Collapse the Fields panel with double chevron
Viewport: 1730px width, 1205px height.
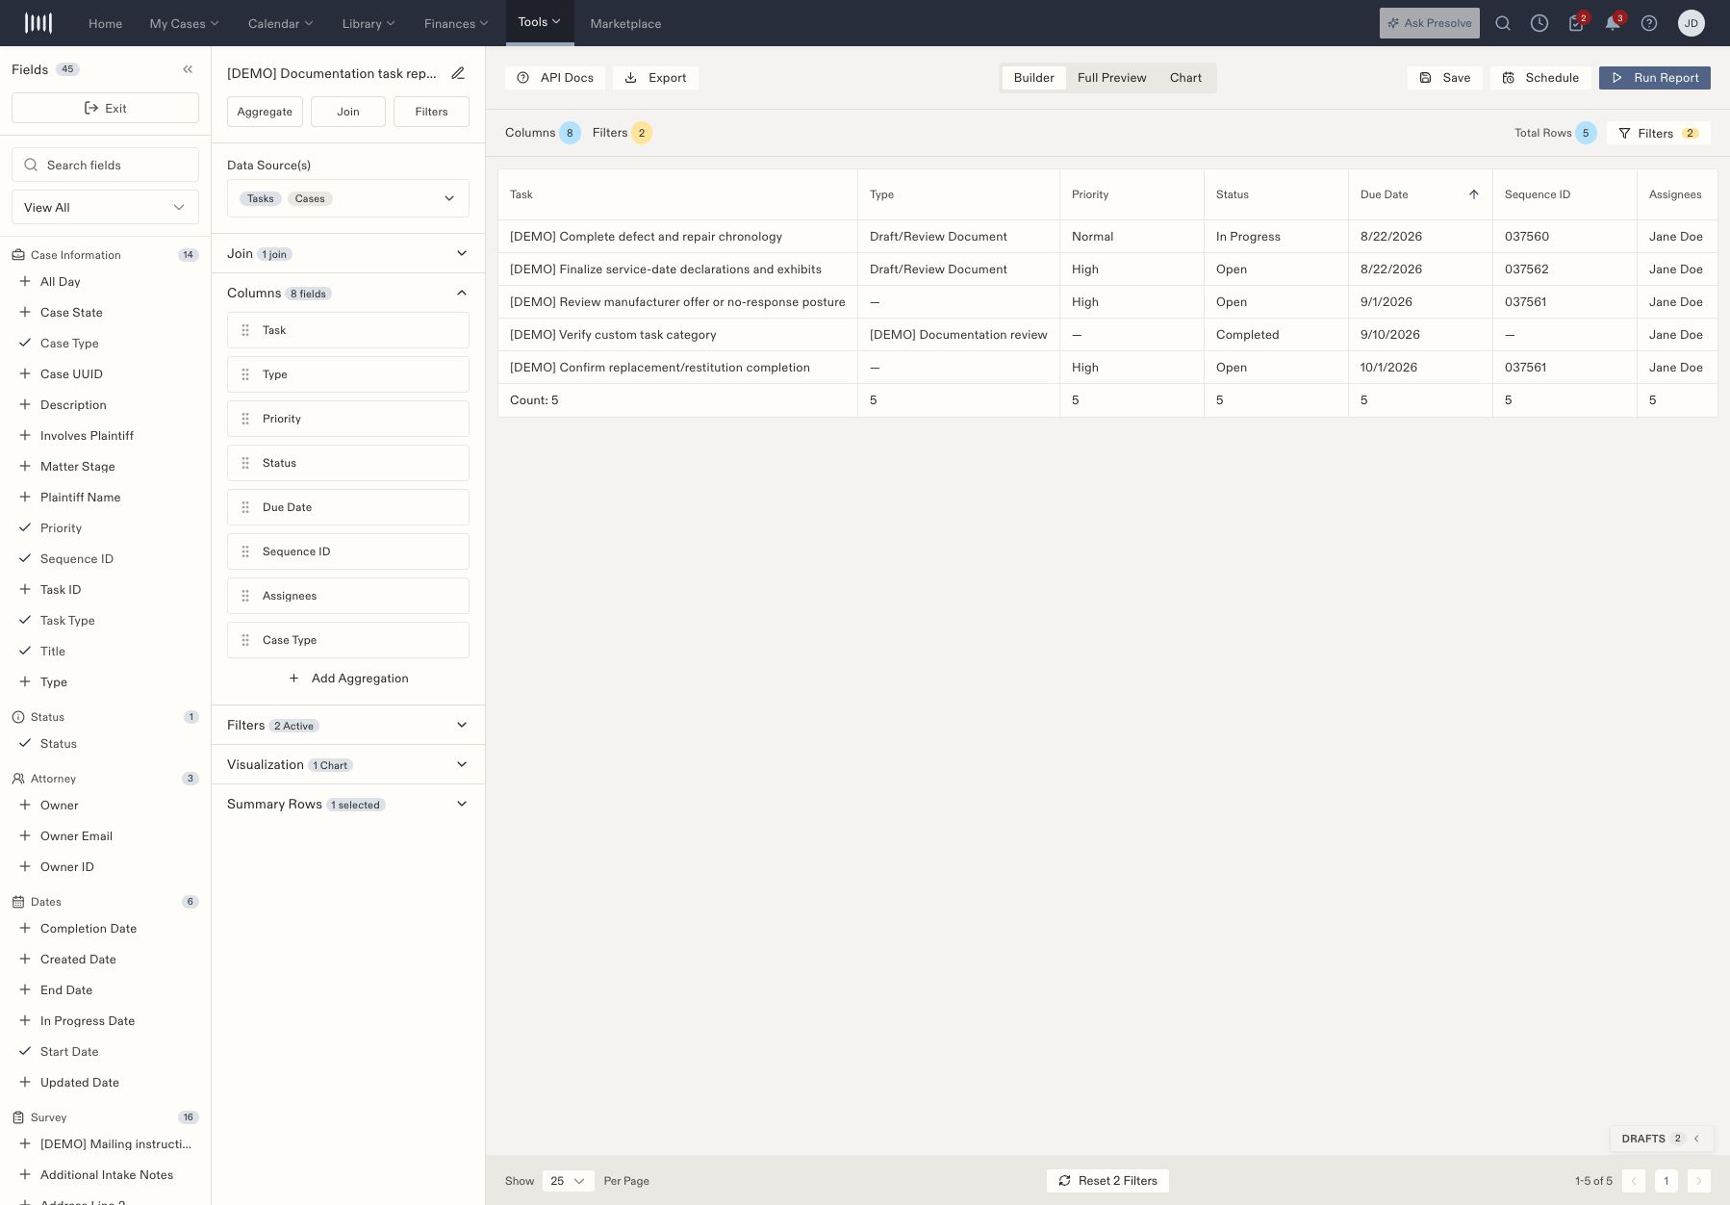[188, 69]
